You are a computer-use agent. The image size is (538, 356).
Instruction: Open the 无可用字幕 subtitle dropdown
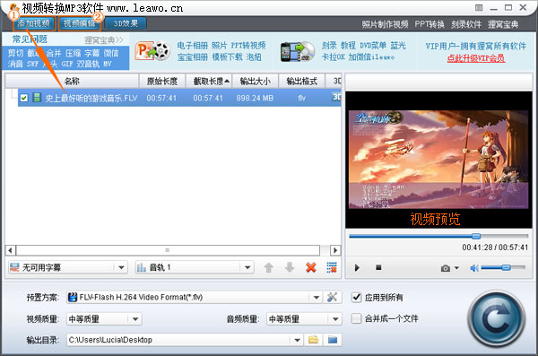click(x=68, y=267)
